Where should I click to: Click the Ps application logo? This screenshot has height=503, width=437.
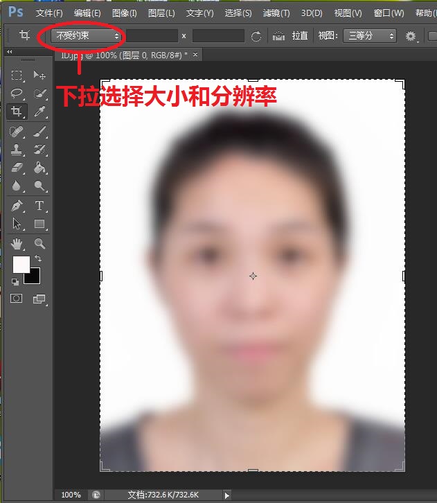point(15,12)
